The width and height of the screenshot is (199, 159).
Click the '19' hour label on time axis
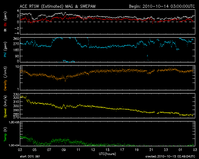pyautogui.click(x=137, y=150)
